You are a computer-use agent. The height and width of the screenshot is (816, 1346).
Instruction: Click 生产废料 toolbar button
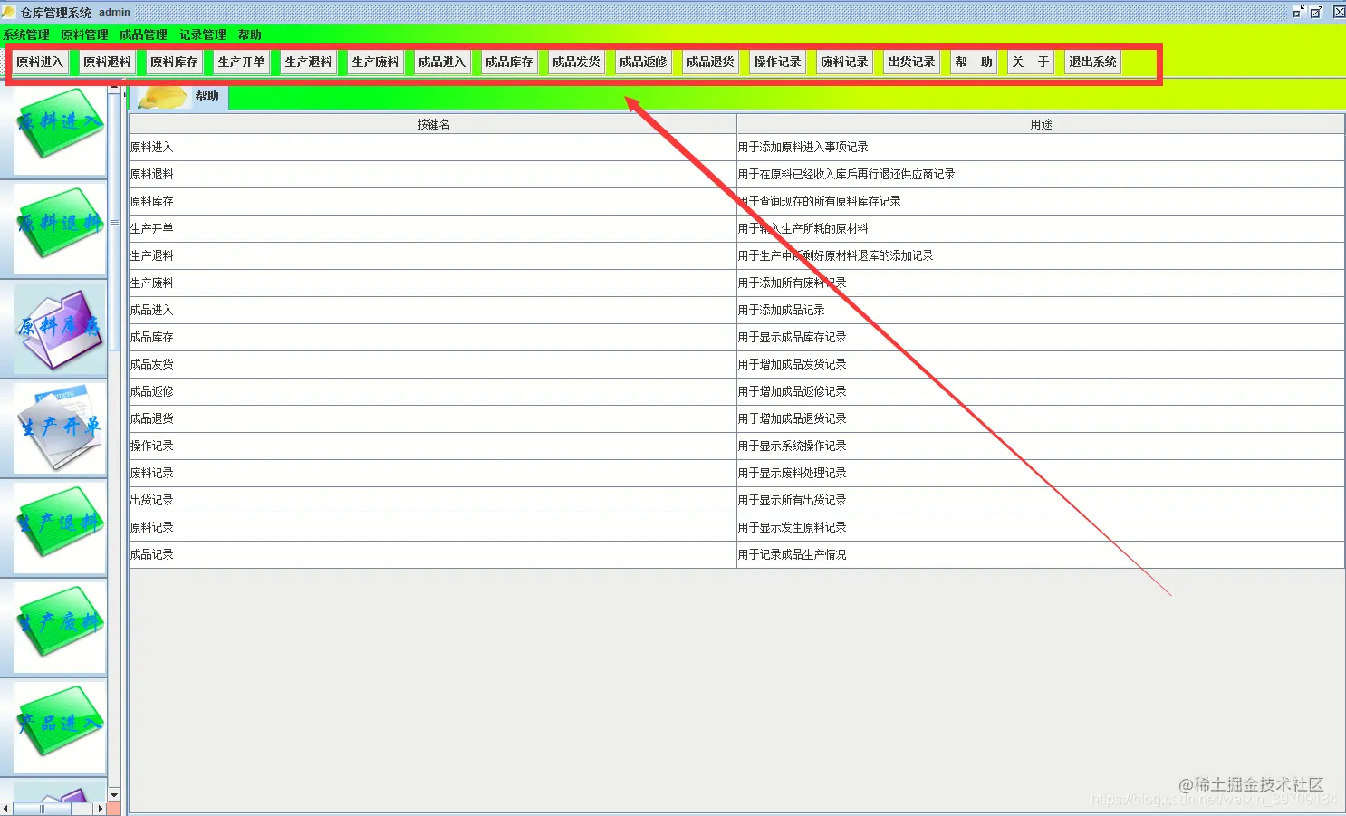click(375, 62)
